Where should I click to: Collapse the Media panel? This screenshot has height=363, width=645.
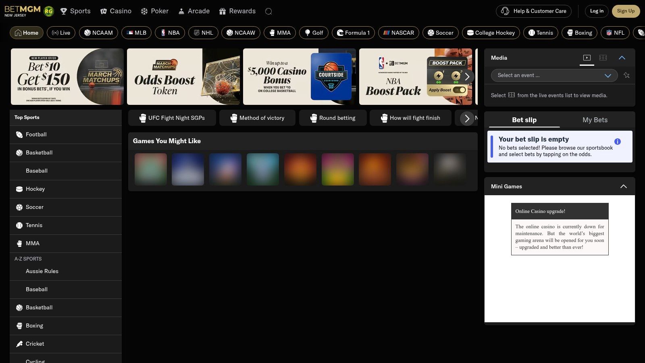[622, 58]
